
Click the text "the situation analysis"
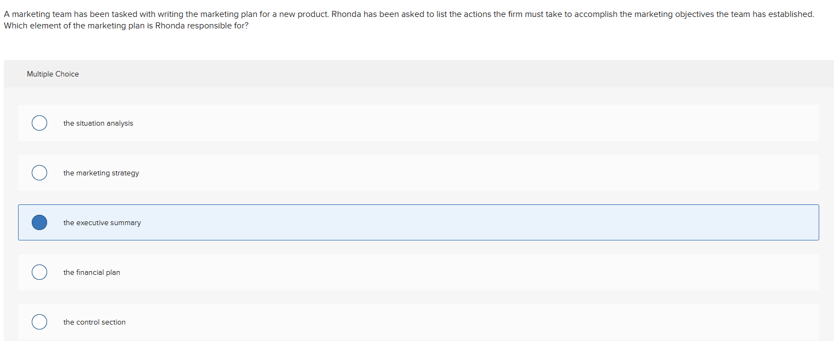[x=98, y=124]
